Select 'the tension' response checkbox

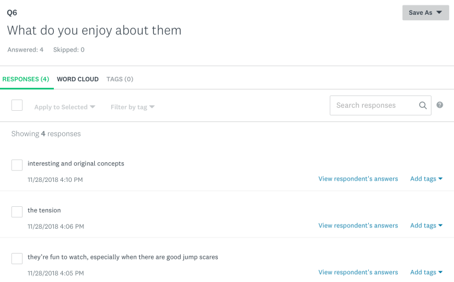17,212
